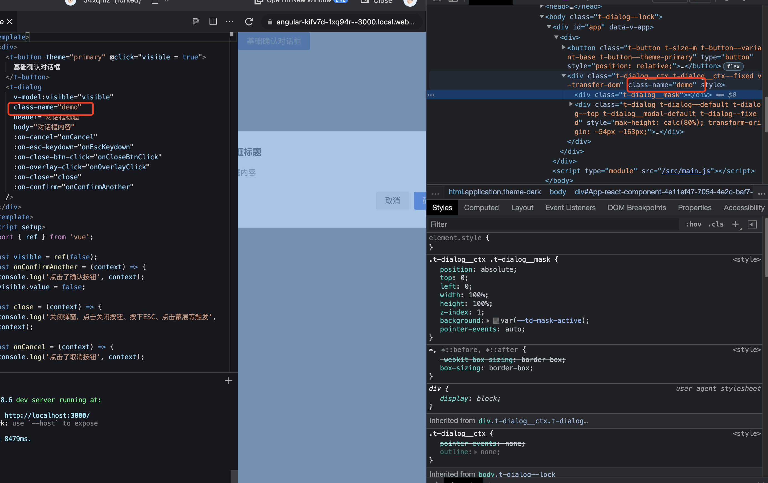Toggle :hov element state filters
The image size is (768, 483).
(x=693, y=224)
